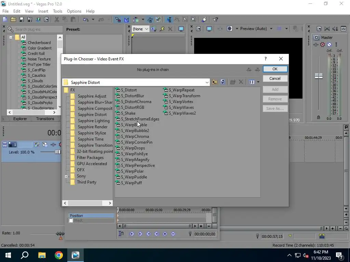Open Master bus Automation Settings gear
The height and width of the screenshot is (262, 350).
pos(323,45)
